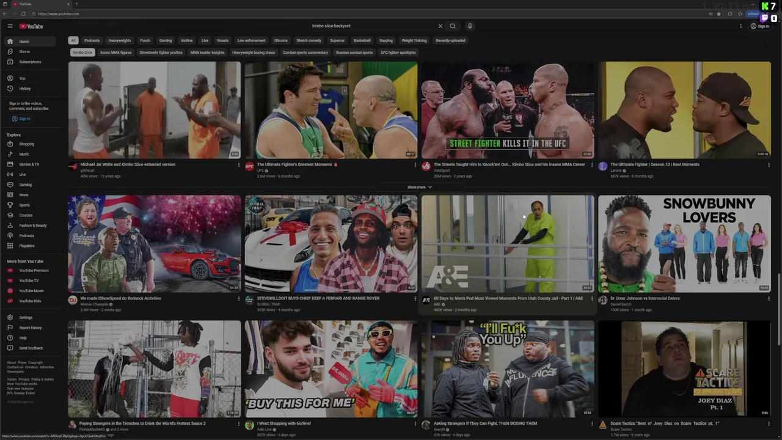Open Fashion & Beauty under Explore

point(31,226)
